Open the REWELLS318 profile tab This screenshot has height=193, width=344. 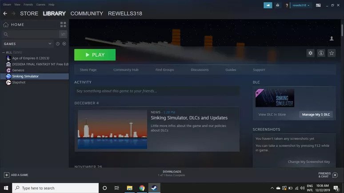click(125, 14)
